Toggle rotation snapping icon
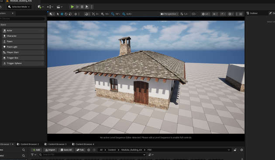This screenshot has height=160, width=275. (113, 14)
